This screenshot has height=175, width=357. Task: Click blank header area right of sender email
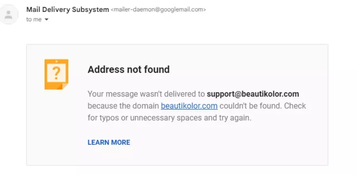click(280, 10)
